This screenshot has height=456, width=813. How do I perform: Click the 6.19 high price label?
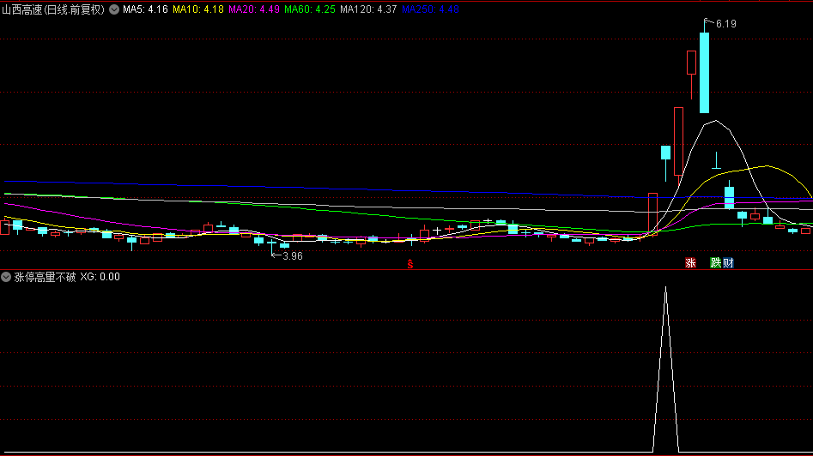pos(726,24)
